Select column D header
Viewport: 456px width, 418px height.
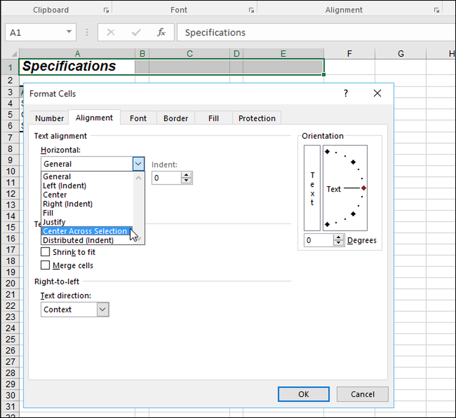point(236,54)
